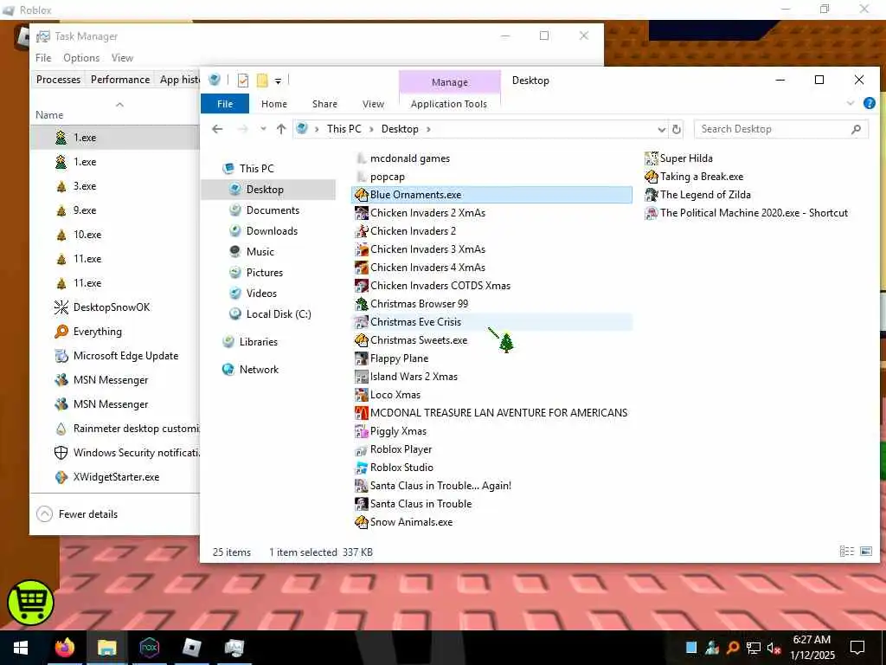Select The Political Machine 2020 shortcut icon
Image resolution: width=886 pixels, height=665 pixels.
[652, 213]
